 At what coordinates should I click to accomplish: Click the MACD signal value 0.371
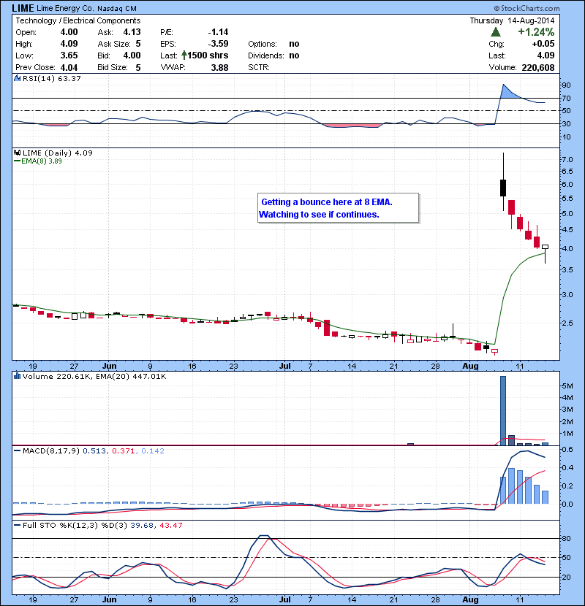click(124, 451)
